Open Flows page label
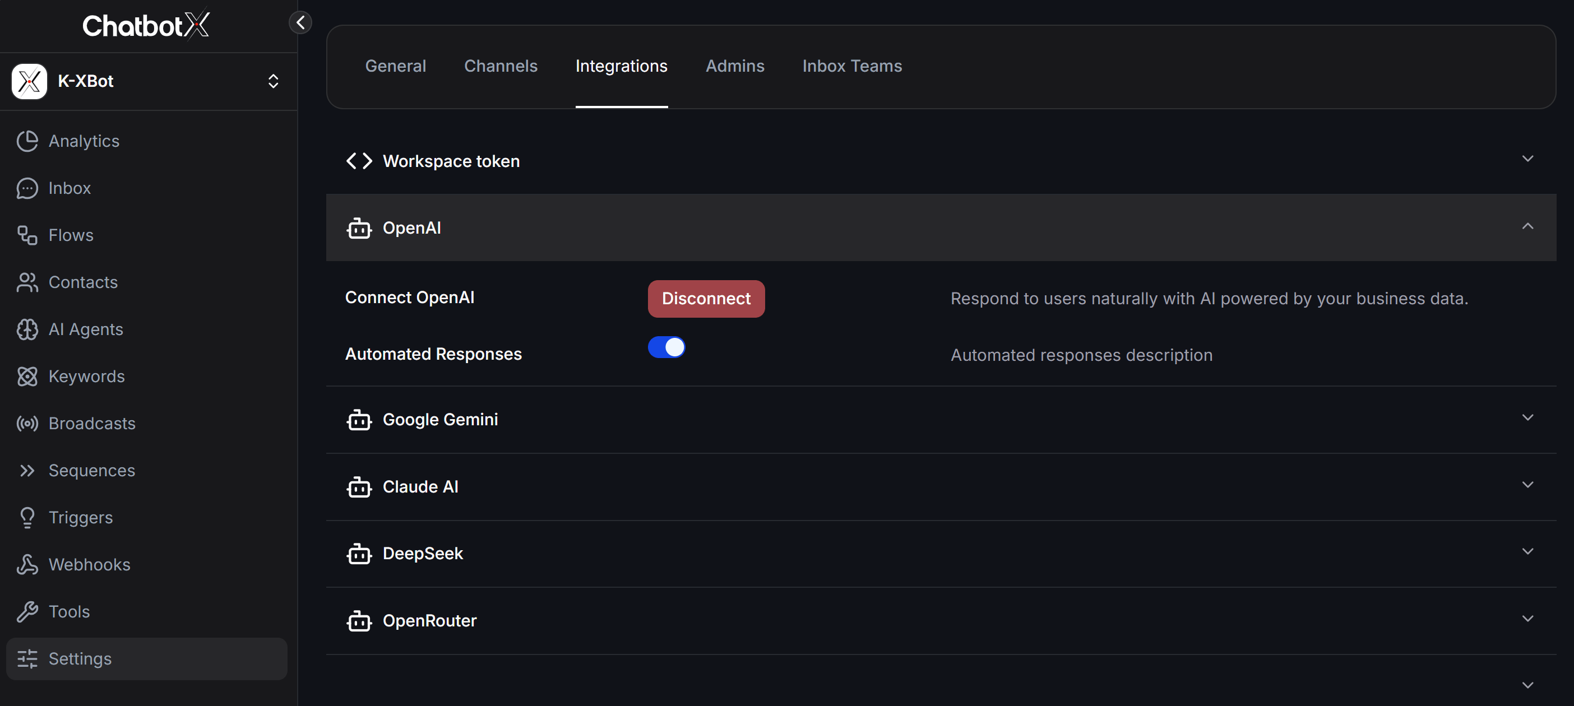Image resolution: width=1574 pixels, height=706 pixels. (x=71, y=235)
